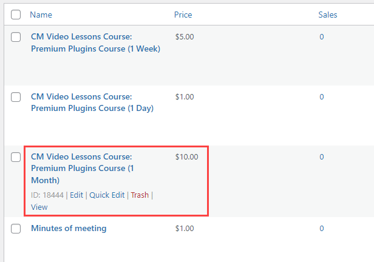Tick the Minutes of meeting checkbox

pyautogui.click(x=16, y=229)
